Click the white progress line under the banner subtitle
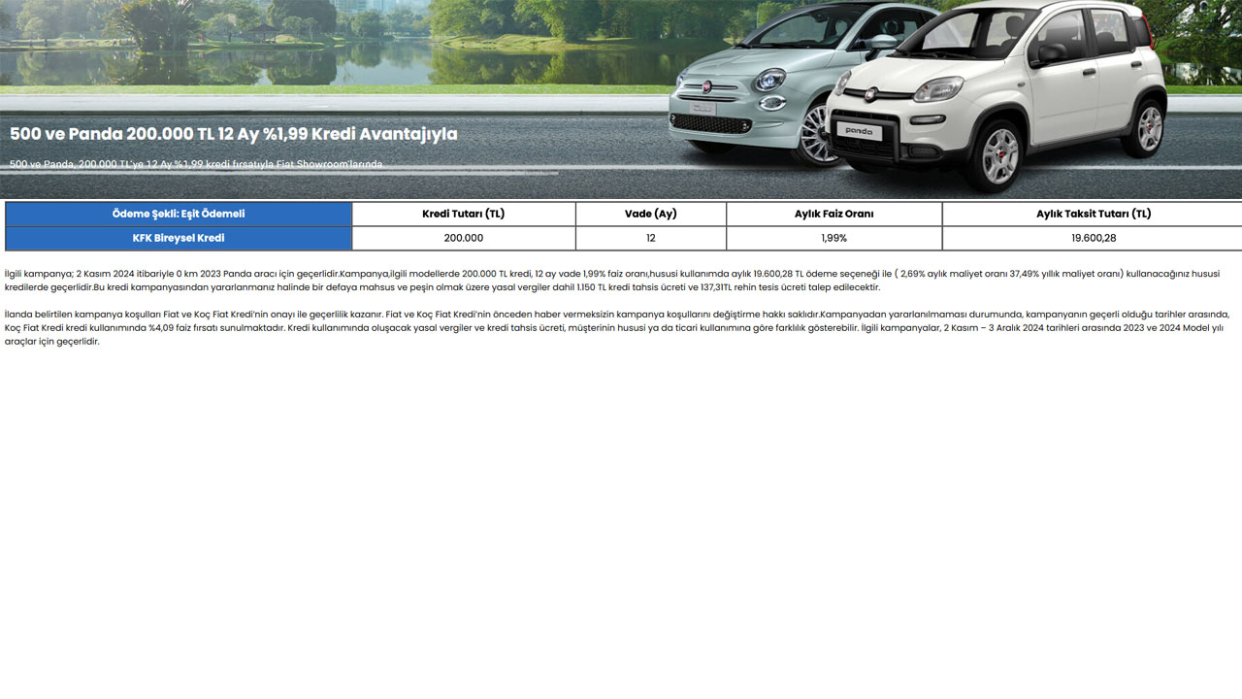The width and height of the screenshot is (1242, 699). 281,174
